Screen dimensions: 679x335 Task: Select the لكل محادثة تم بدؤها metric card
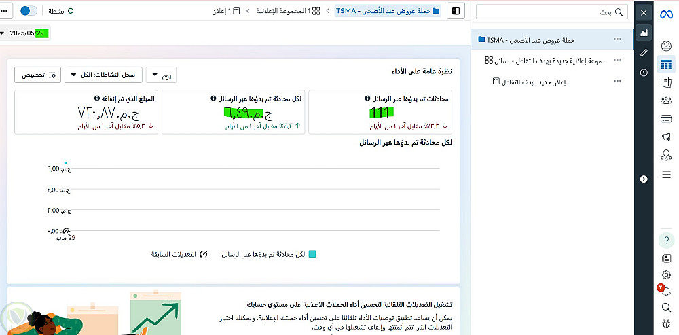[x=234, y=112]
